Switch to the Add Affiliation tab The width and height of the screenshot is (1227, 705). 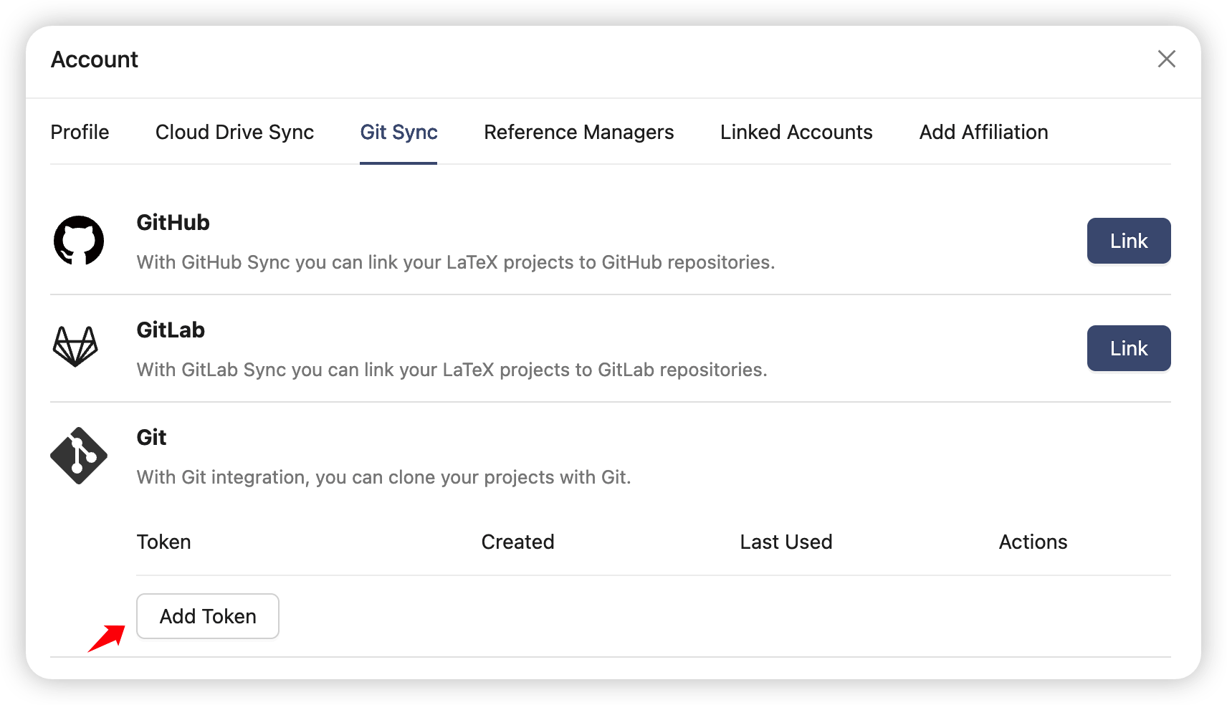(983, 132)
